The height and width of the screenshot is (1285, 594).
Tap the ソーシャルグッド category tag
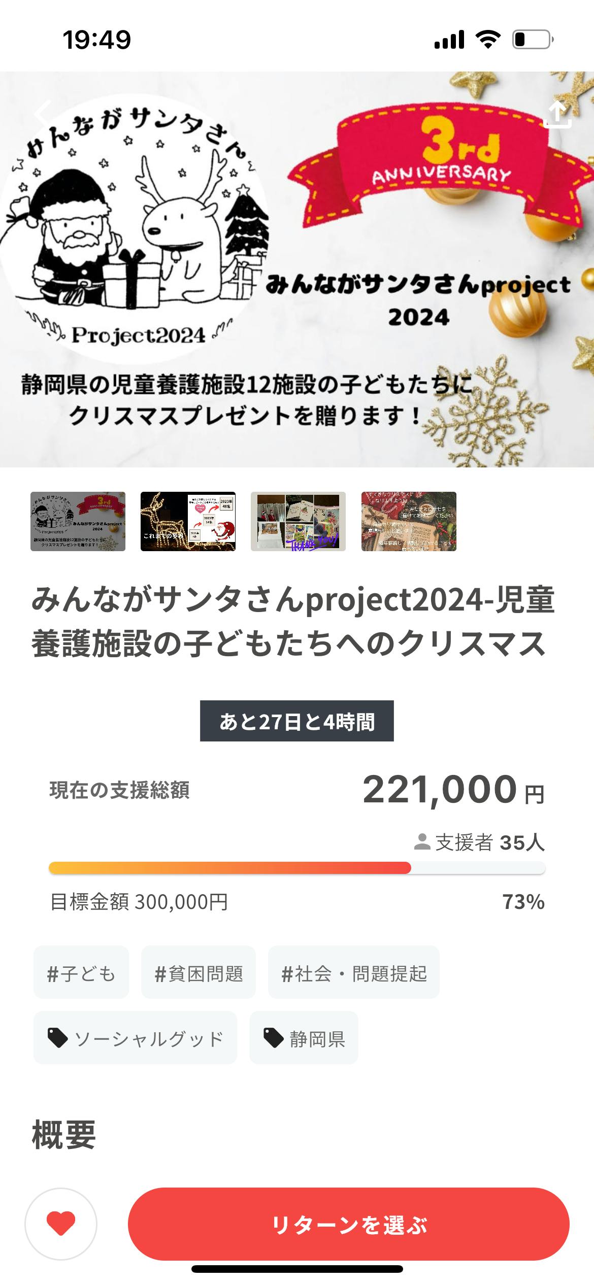(135, 1039)
